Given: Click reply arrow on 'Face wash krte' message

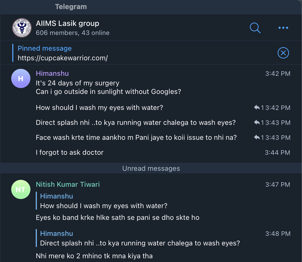Looking at the screenshot, I should point(257,137).
